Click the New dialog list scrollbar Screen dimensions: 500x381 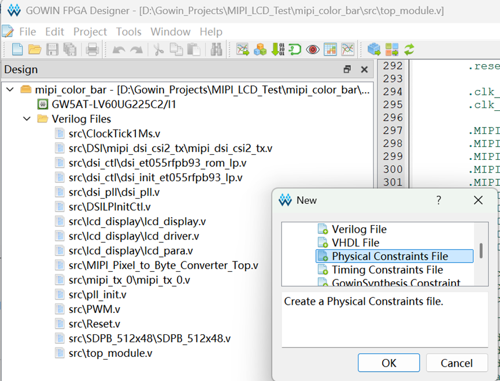pos(481,251)
